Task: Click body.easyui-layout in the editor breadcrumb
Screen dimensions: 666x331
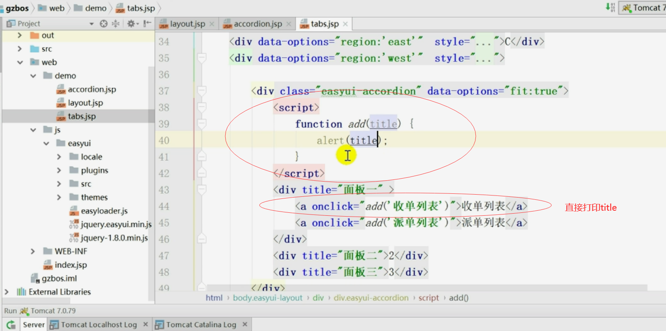Action: (267, 298)
